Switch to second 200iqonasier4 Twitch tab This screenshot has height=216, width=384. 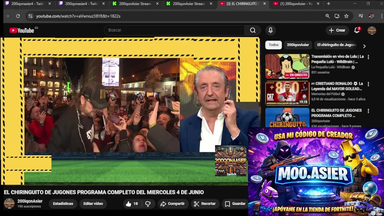[81, 4]
